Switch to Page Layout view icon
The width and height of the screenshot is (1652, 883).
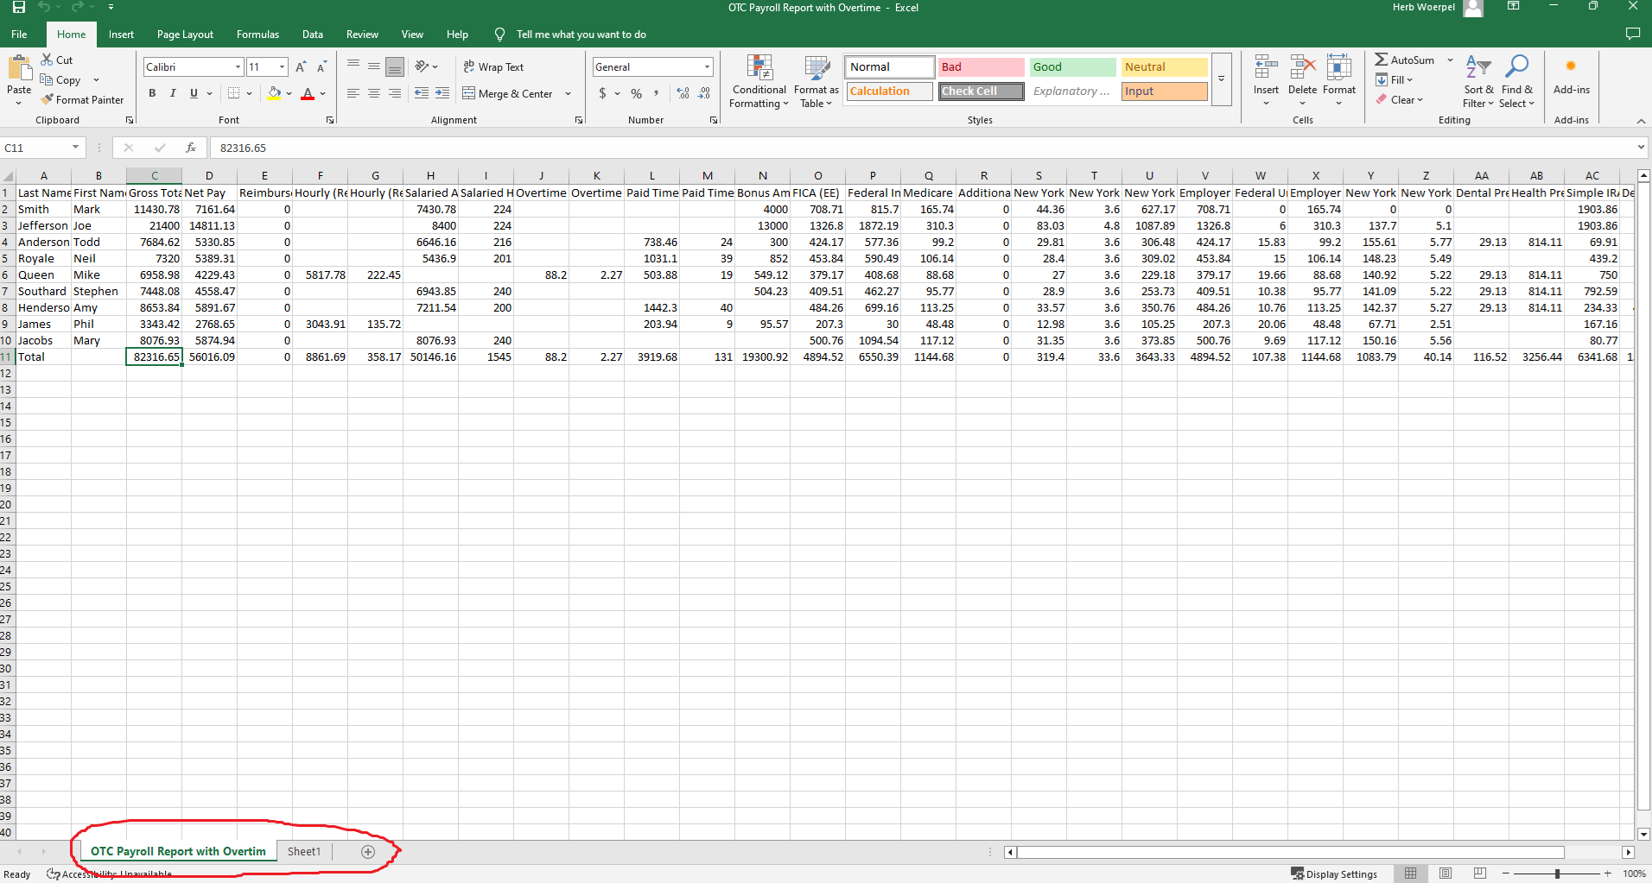(x=1445, y=874)
